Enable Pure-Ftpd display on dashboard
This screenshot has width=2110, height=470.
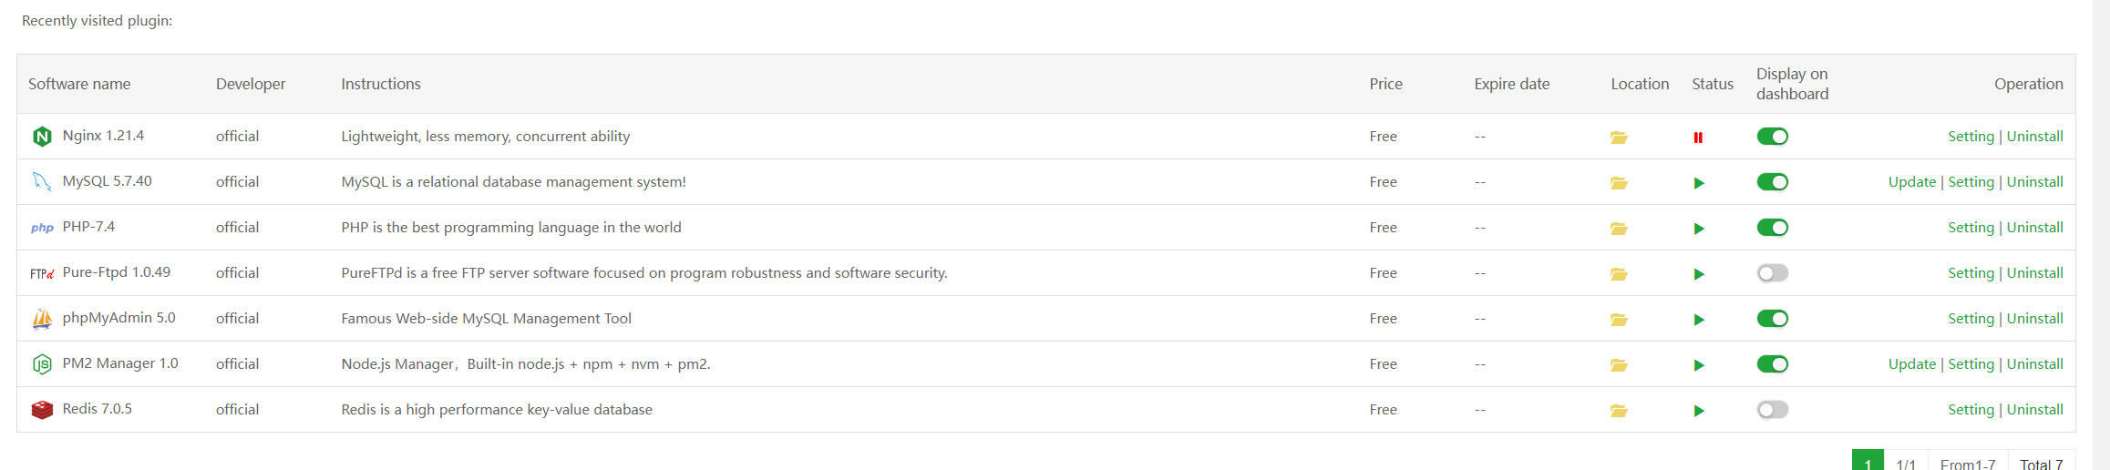click(1773, 273)
